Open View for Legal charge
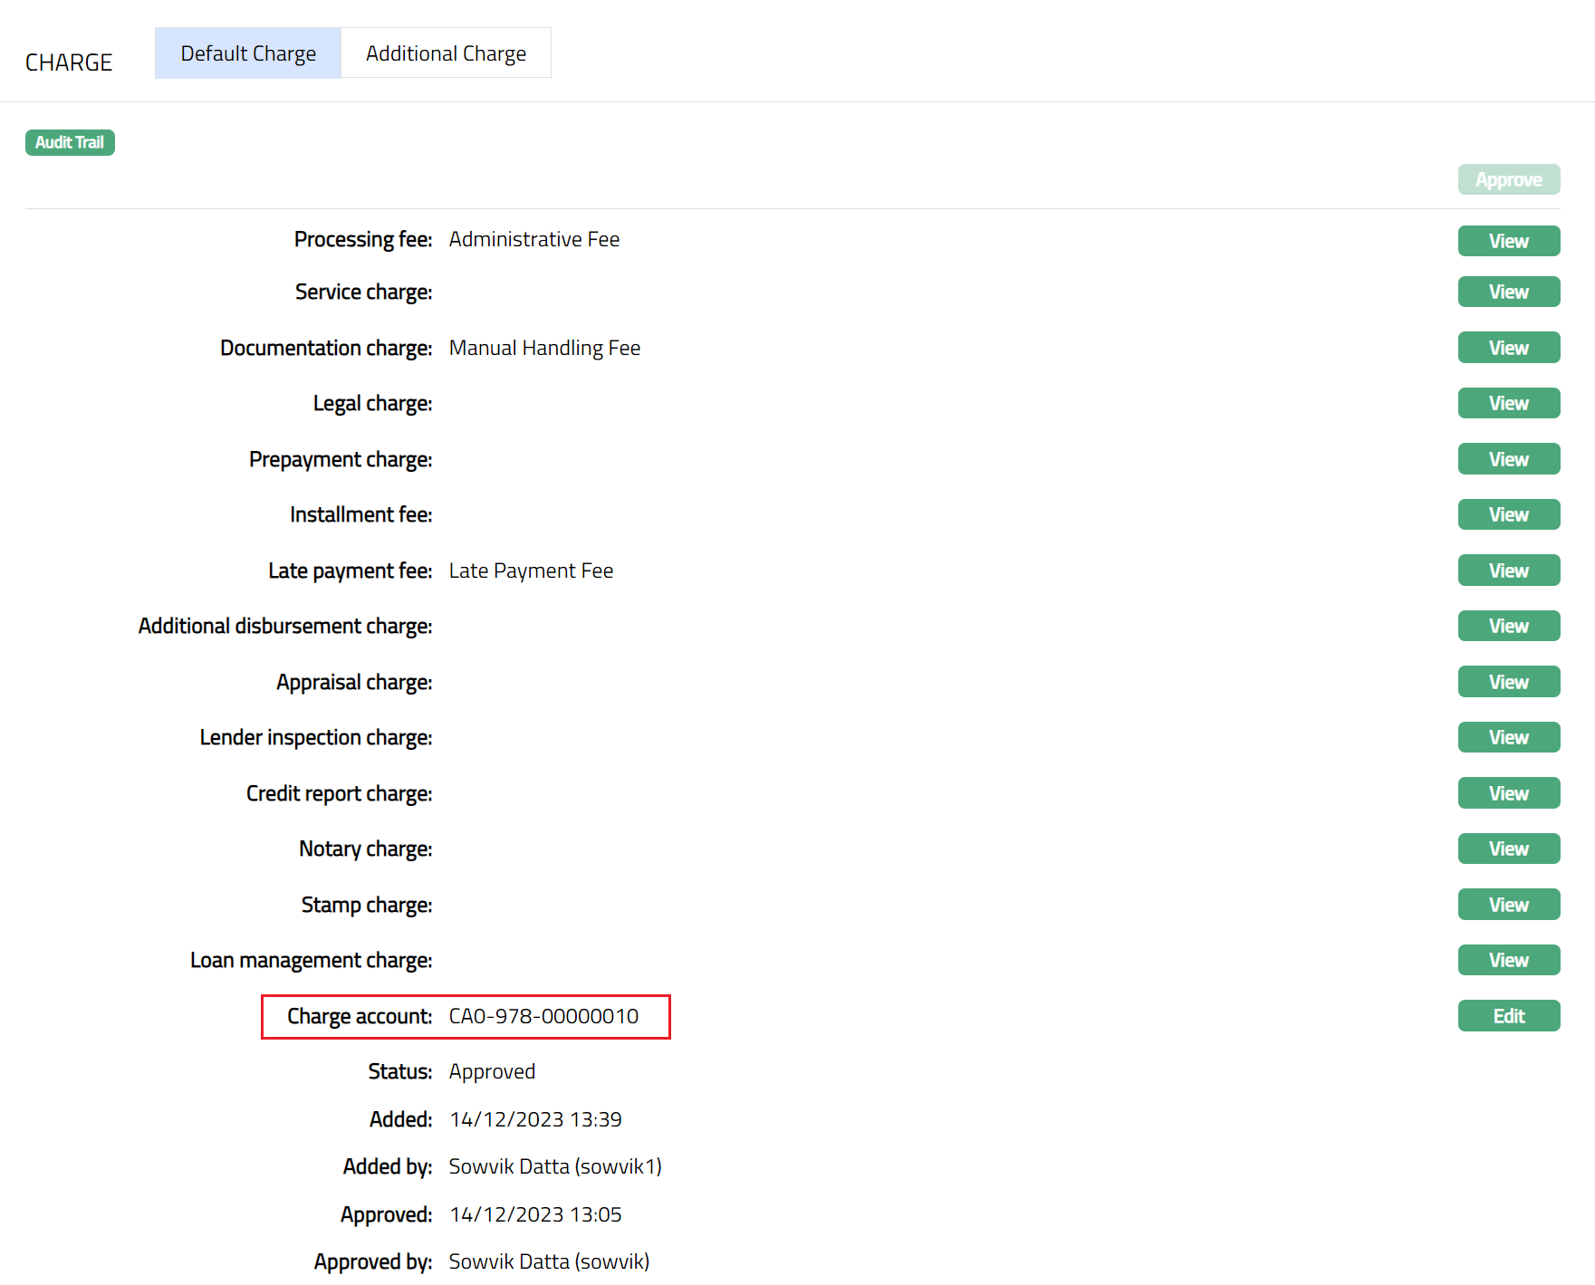1595x1285 pixels. pyautogui.click(x=1508, y=403)
